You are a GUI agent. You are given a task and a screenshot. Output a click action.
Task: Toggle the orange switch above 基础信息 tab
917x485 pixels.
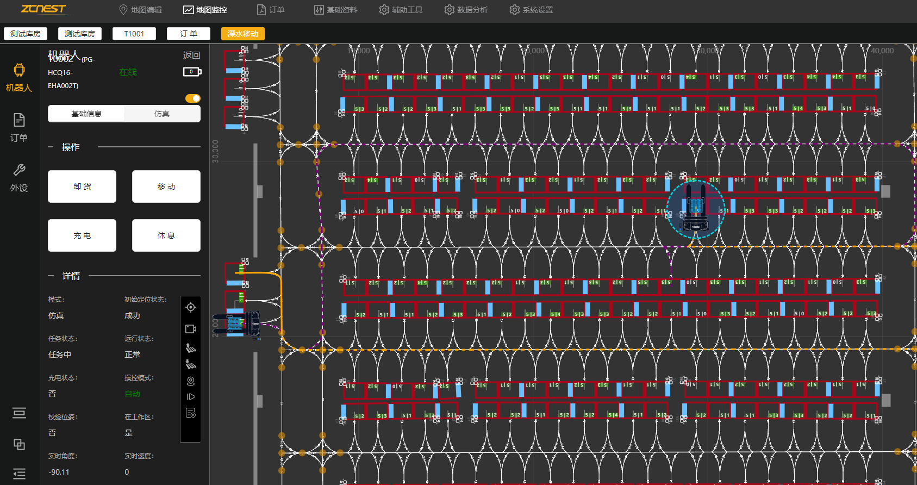(x=193, y=98)
